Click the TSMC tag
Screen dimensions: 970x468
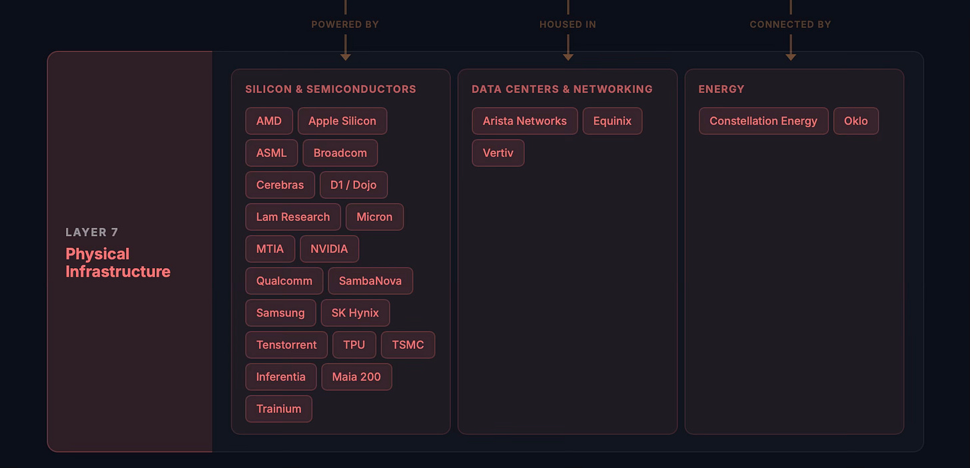pyautogui.click(x=408, y=345)
